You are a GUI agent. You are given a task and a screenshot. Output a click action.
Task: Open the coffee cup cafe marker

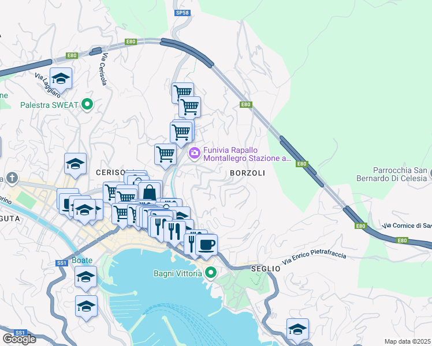pos(207,245)
